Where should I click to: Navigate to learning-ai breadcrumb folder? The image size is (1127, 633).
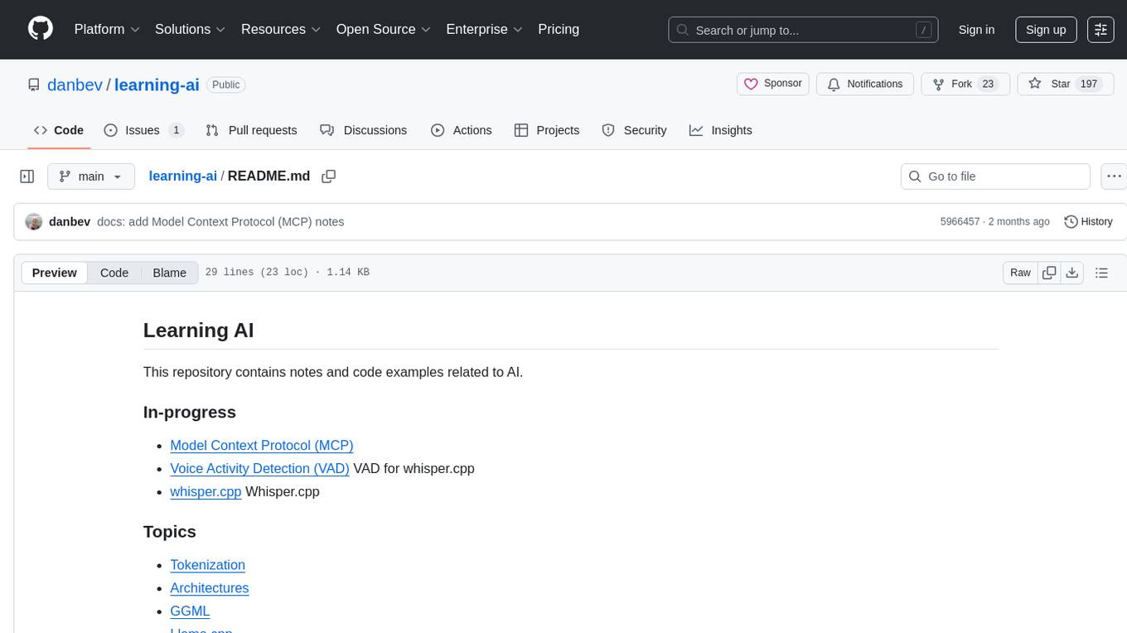[x=182, y=176]
